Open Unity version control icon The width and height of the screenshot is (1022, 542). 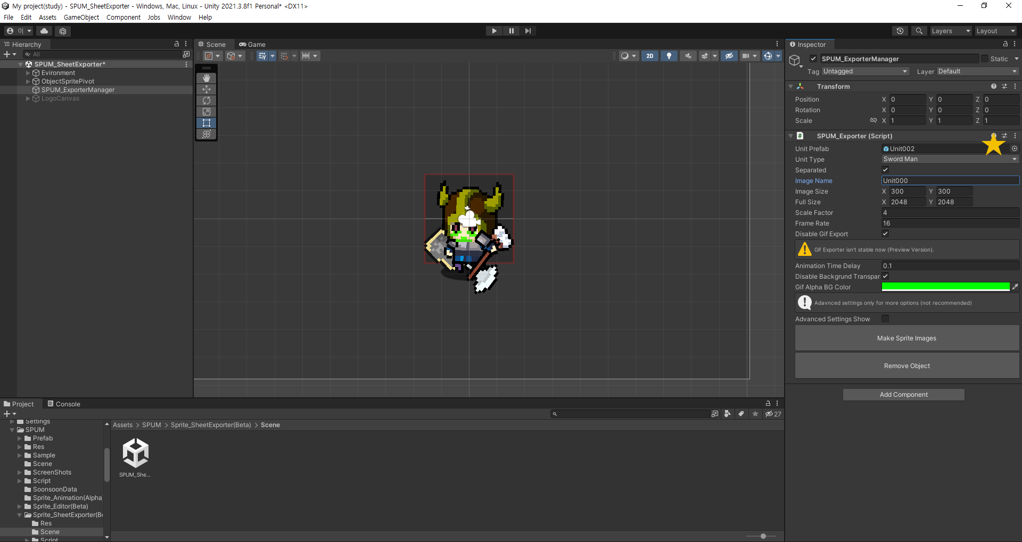[63, 31]
